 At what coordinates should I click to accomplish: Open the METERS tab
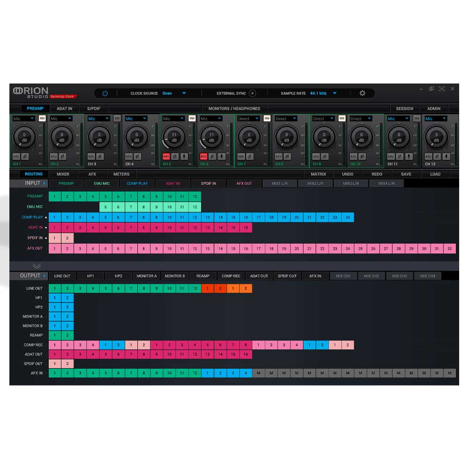(121, 174)
